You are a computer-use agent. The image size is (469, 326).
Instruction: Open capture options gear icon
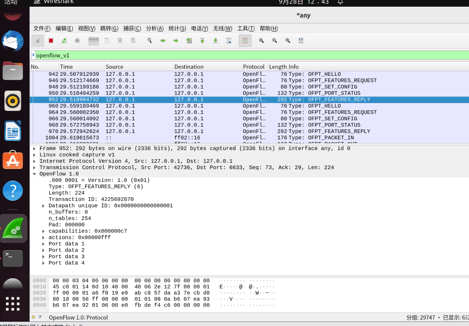[77, 41]
